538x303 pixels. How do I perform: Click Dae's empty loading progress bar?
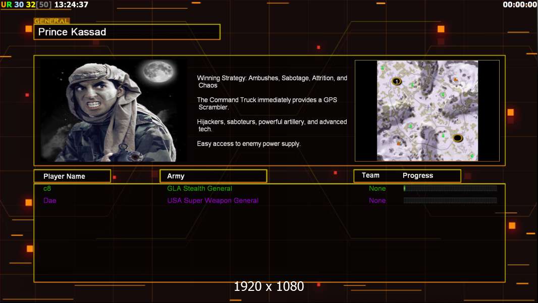pos(450,200)
